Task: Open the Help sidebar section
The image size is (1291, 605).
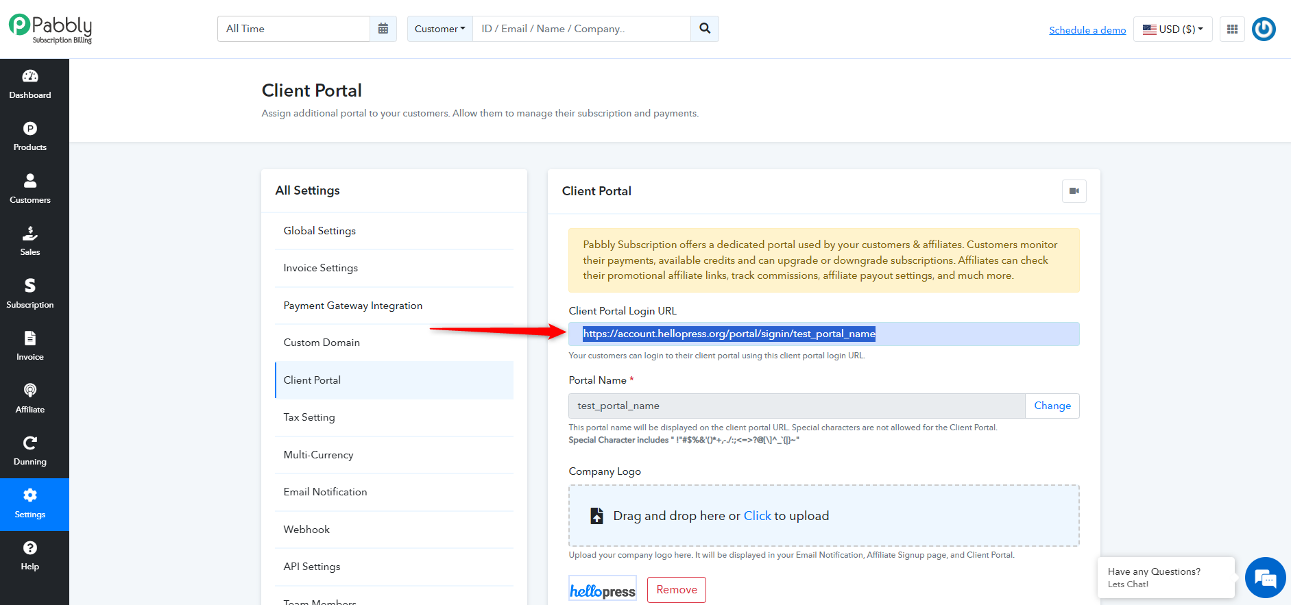Action: tap(30, 556)
